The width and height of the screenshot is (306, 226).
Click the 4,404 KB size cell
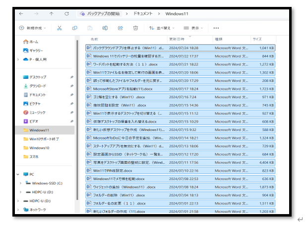pyautogui.click(x=266, y=163)
